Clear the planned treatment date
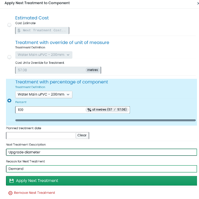This screenshot has width=199, height=199. [x=82, y=135]
